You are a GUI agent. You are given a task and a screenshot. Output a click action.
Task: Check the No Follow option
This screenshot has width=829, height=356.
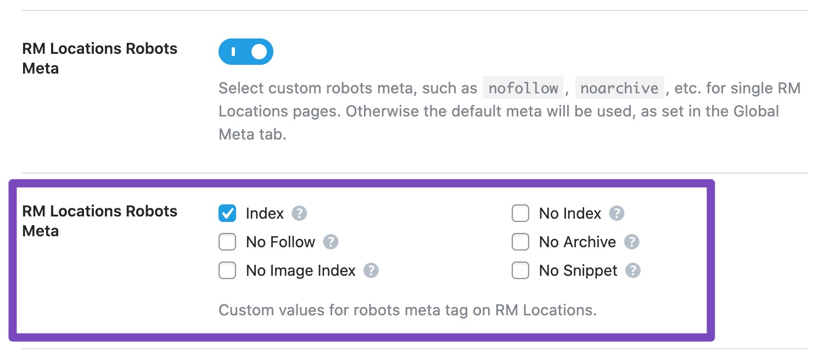click(227, 242)
